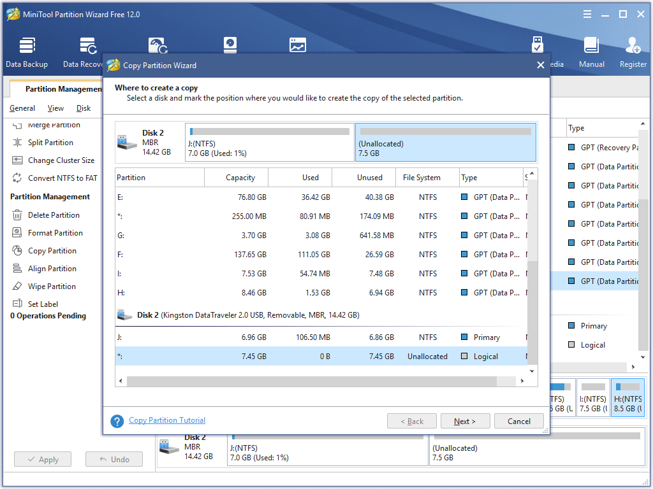The width and height of the screenshot is (653, 489).
Task: Choose Delete Partition in sidebar
Action: (x=46, y=215)
